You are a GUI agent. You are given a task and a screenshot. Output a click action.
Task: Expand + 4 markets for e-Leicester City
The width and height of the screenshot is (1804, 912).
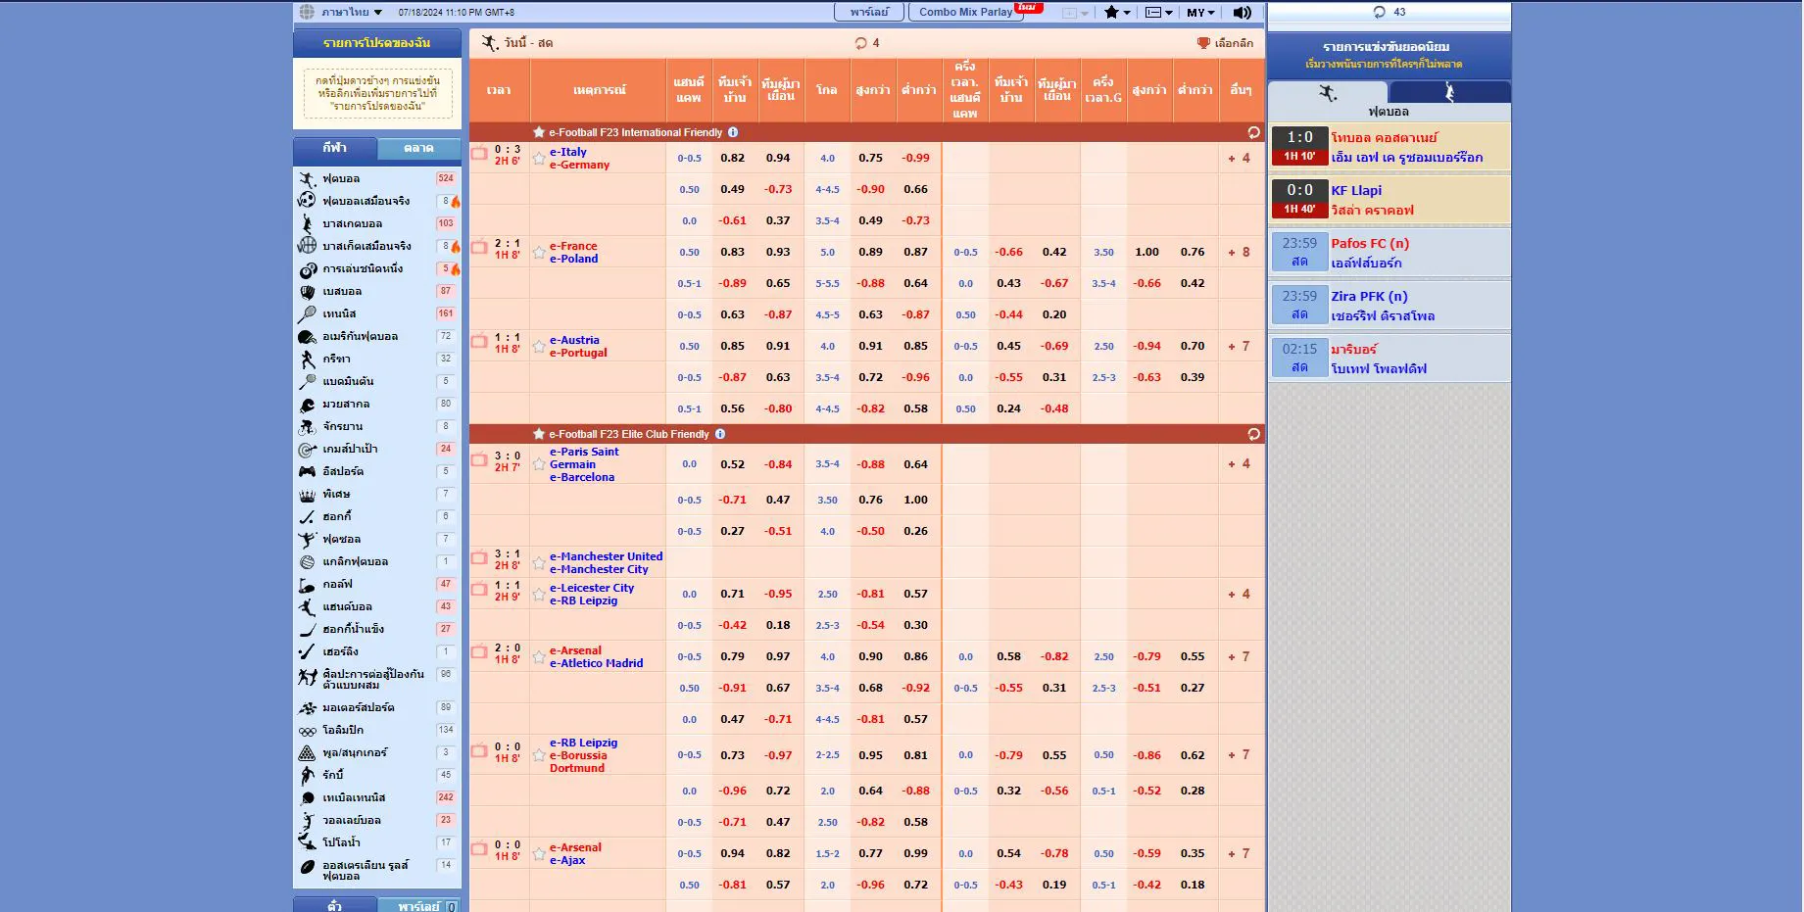click(x=1240, y=594)
